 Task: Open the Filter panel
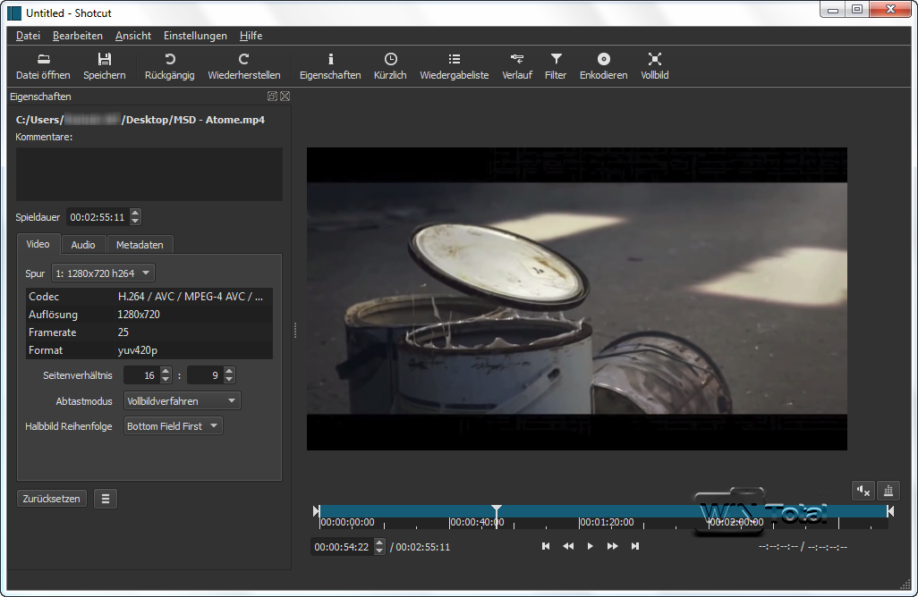[x=556, y=59]
